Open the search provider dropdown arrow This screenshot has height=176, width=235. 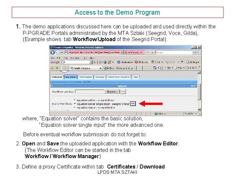click(x=198, y=52)
